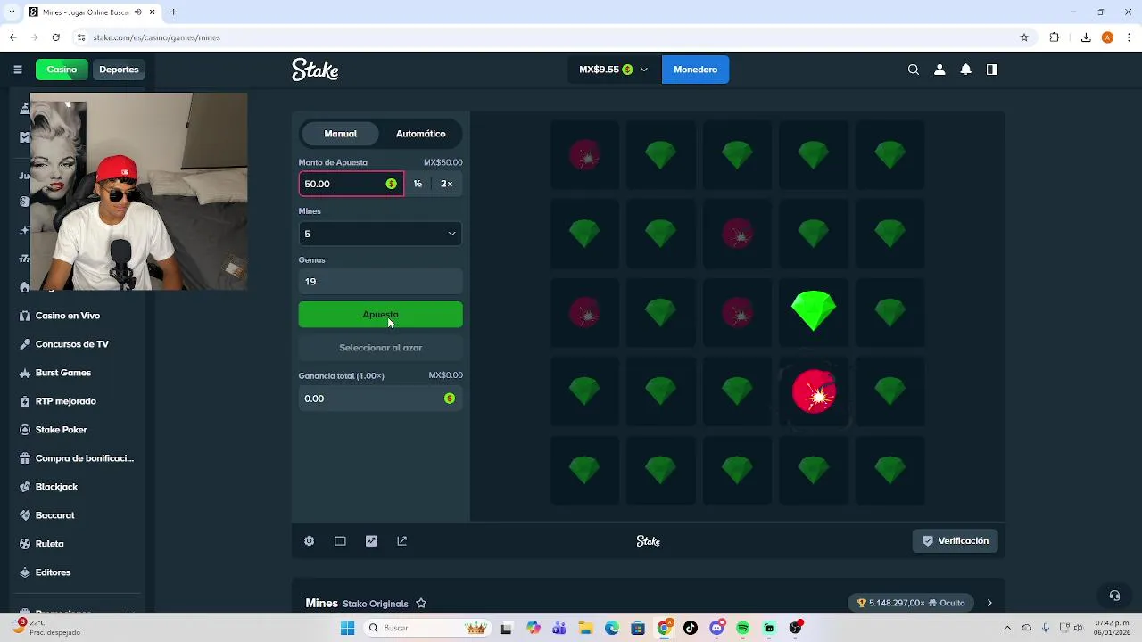
Task: Click the Ganancia total amount field
Action: [380, 399]
